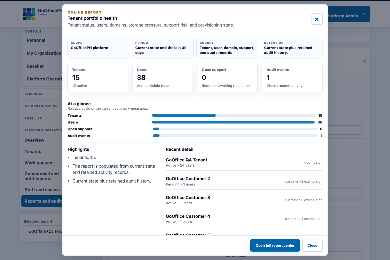Click the SCOPE card GoOfficePH platform

click(x=98, y=48)
